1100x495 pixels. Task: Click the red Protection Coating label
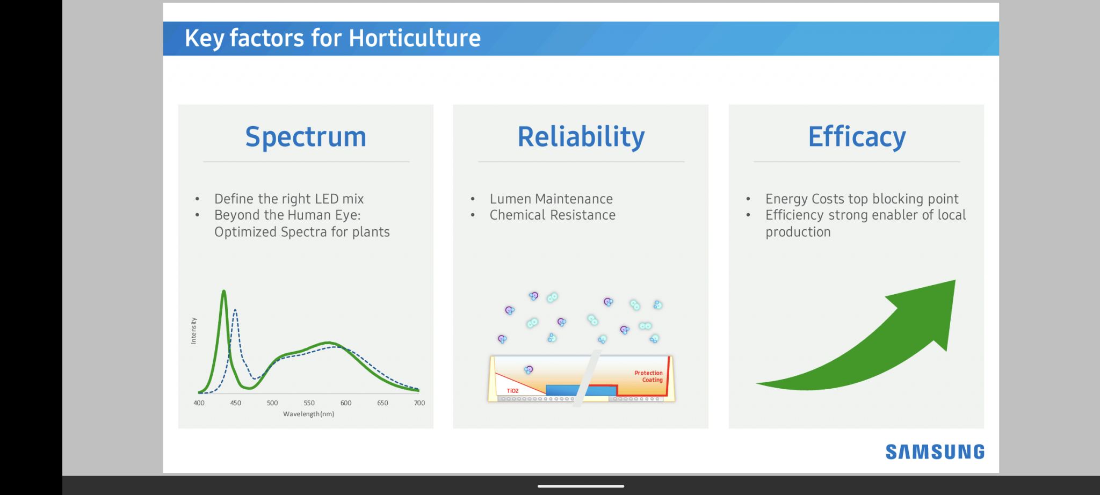[648, 376]
